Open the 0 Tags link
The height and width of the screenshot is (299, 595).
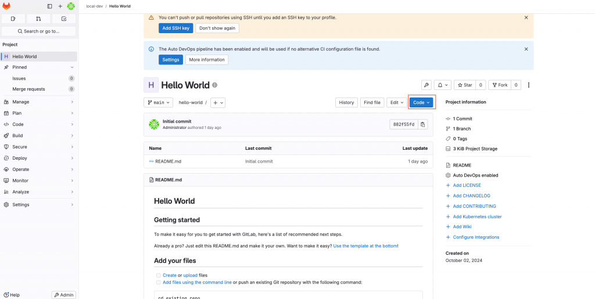(460, 139)
